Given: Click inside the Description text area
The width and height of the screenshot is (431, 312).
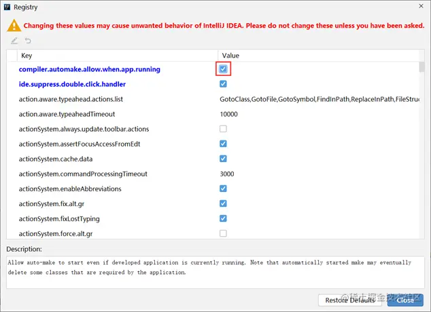Looking at the screenshot, I should 215,272.
